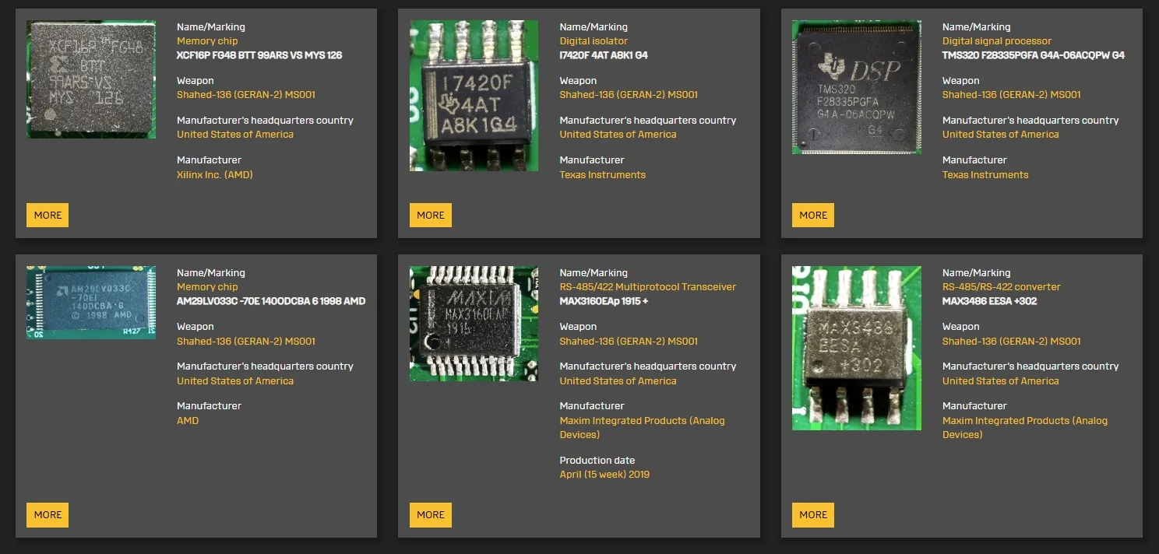Follow the Digital isolator category link
Image resolution: width=1159 pixels, height=554 pixels.
point(593,41)
